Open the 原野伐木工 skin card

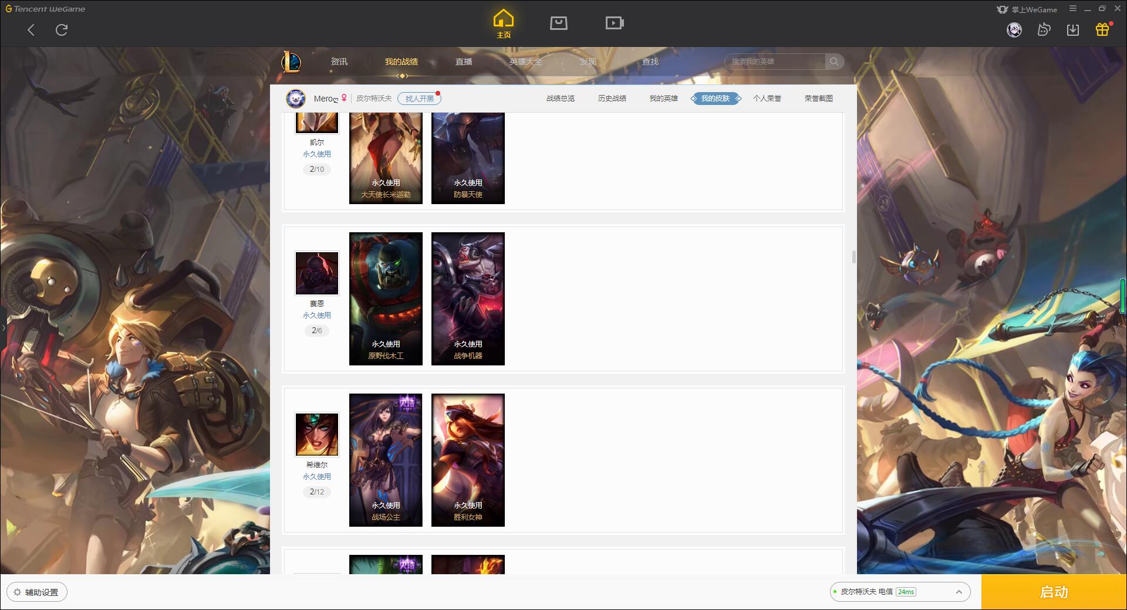386,299
